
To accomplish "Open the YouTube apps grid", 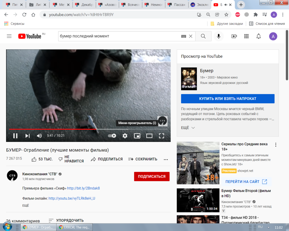I will tap(247, 36).
